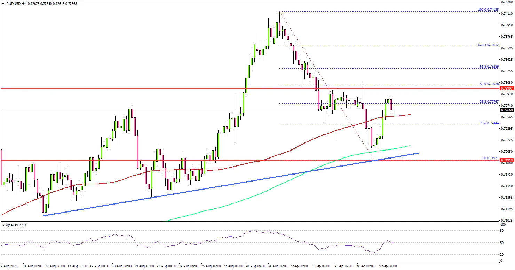Select the 61.8 Fibonacci retracement label
The width and height of the screenshot is (515, 270).
click(x=489, y=66)
